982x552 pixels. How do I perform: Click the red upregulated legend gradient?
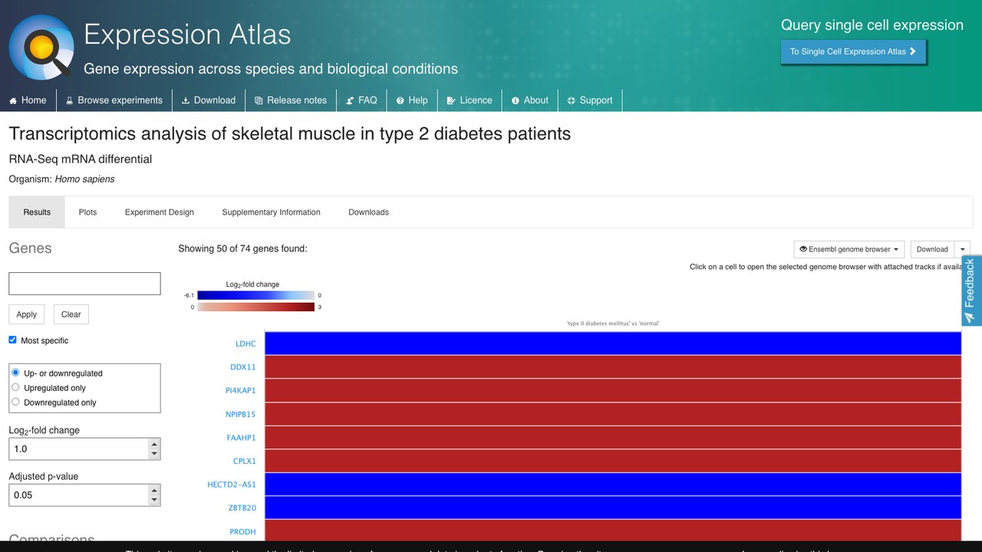(x=255, y=307)
